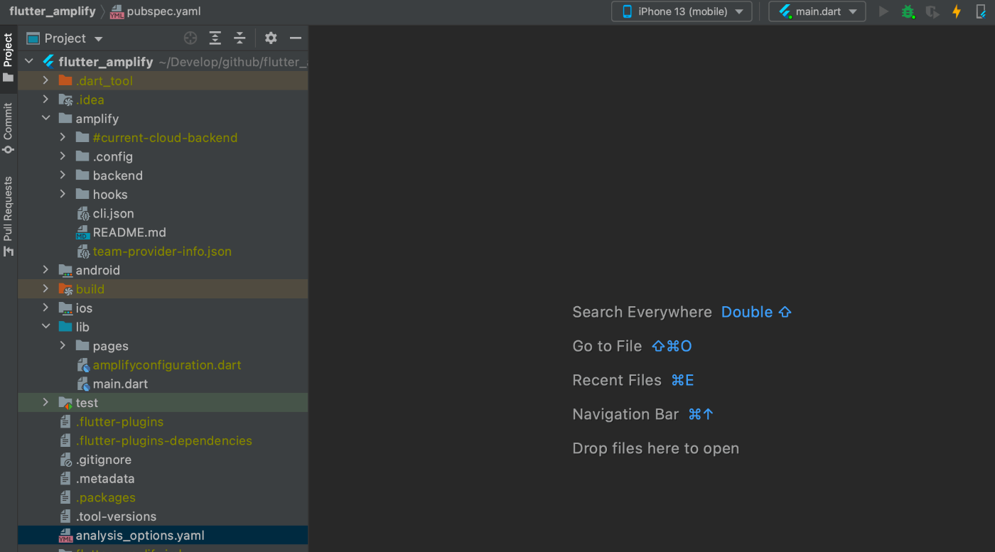Expand the android folder
Screen dimensions: 995x552
pos(46,270)
